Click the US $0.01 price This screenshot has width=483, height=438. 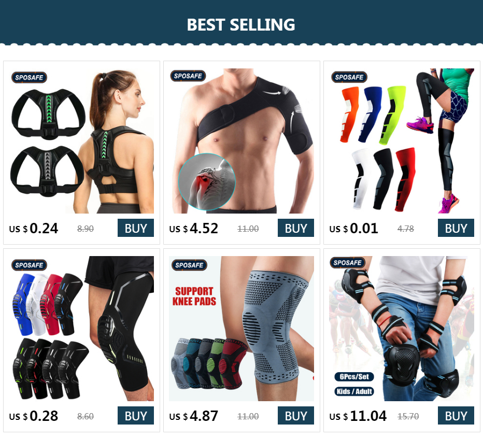coord(353,228)
